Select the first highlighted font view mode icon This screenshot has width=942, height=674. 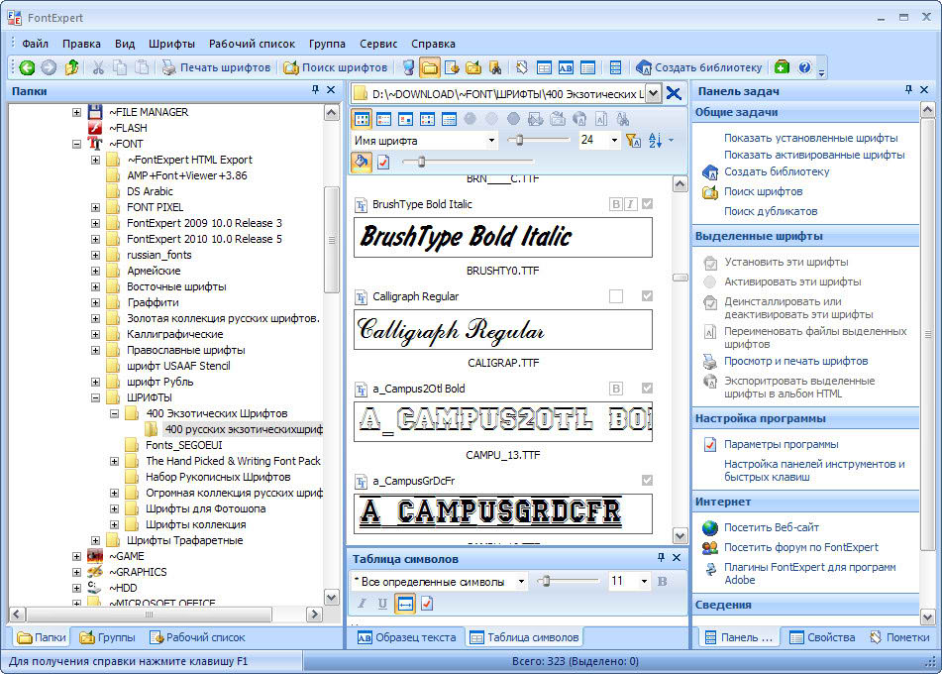coord(363,119)
